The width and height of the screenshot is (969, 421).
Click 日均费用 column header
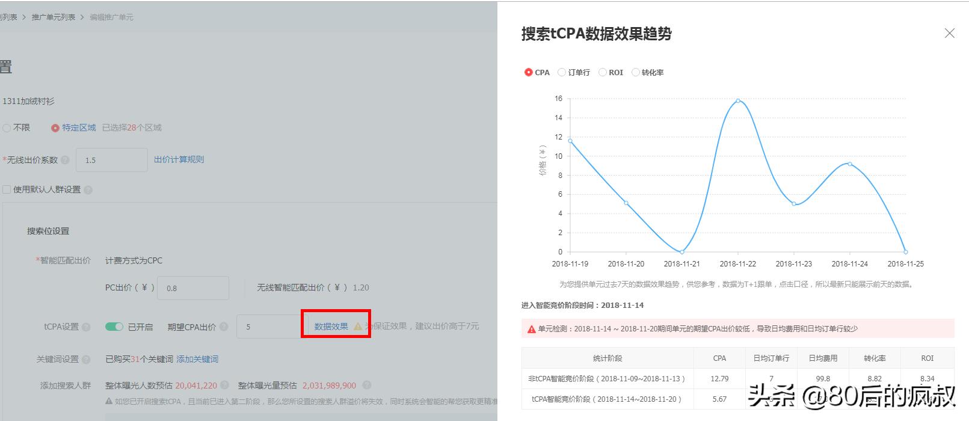[x=823, y=358]
